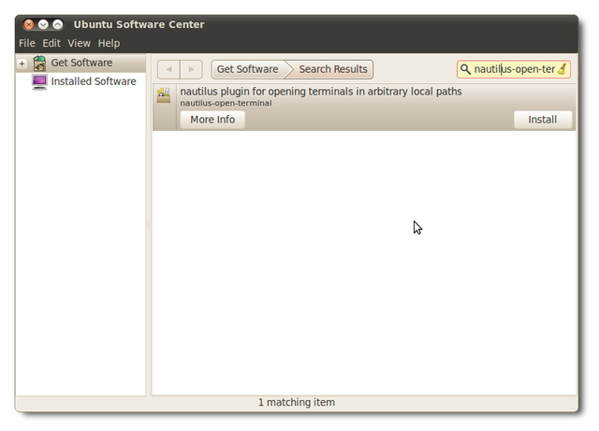Minimize the Ubuntu Software Center window
599x431 pixels.
coord(43,25)
